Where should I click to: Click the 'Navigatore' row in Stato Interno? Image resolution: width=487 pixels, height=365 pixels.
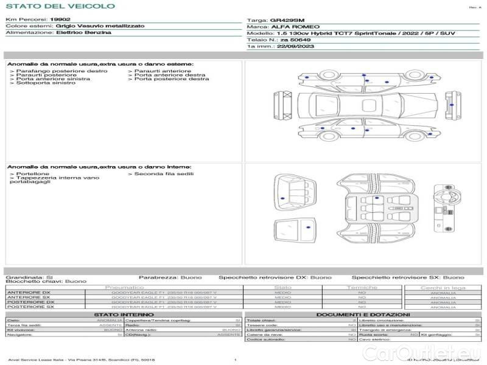(20, 335)
